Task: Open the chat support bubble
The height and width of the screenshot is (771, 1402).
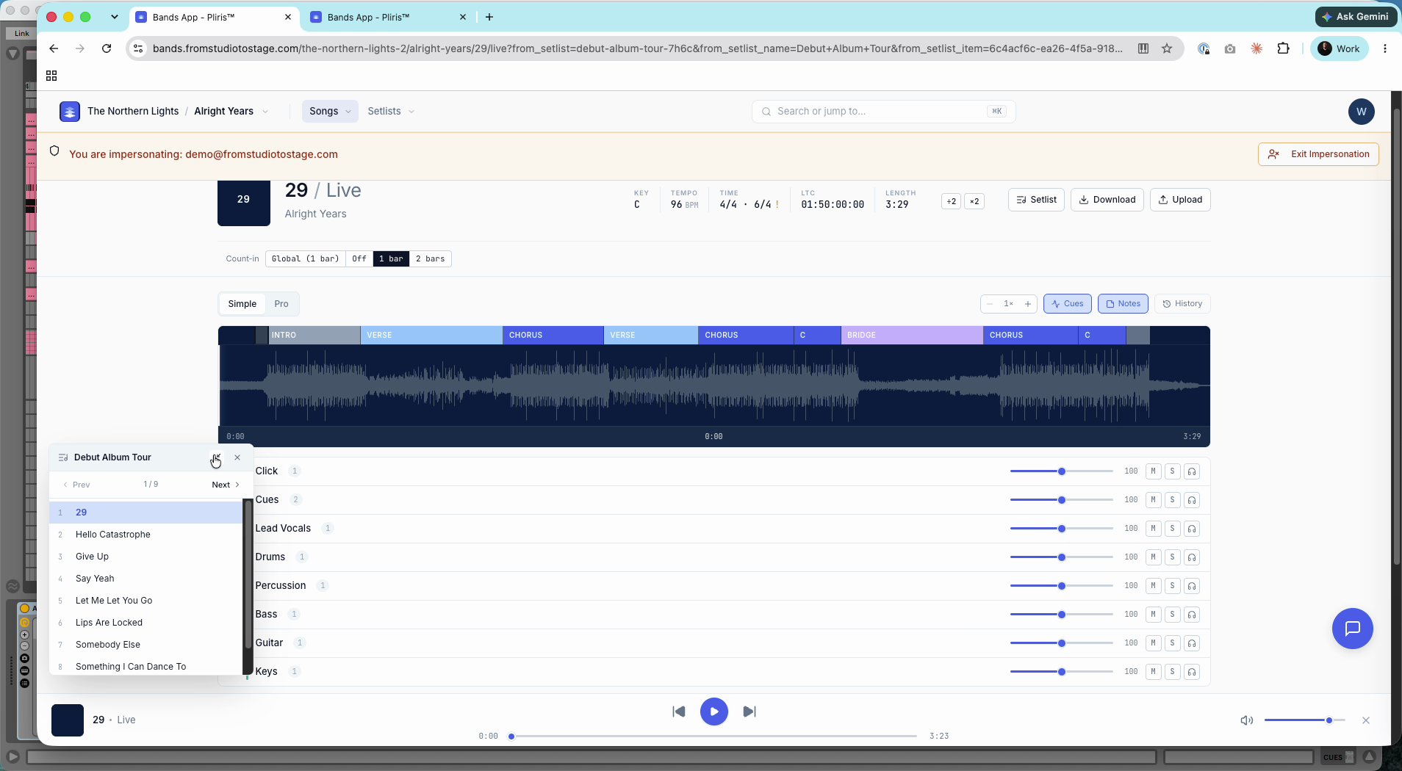Action: (x=1352, y=629)
